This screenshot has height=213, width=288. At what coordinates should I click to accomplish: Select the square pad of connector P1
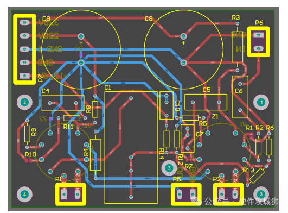[64, 194]
